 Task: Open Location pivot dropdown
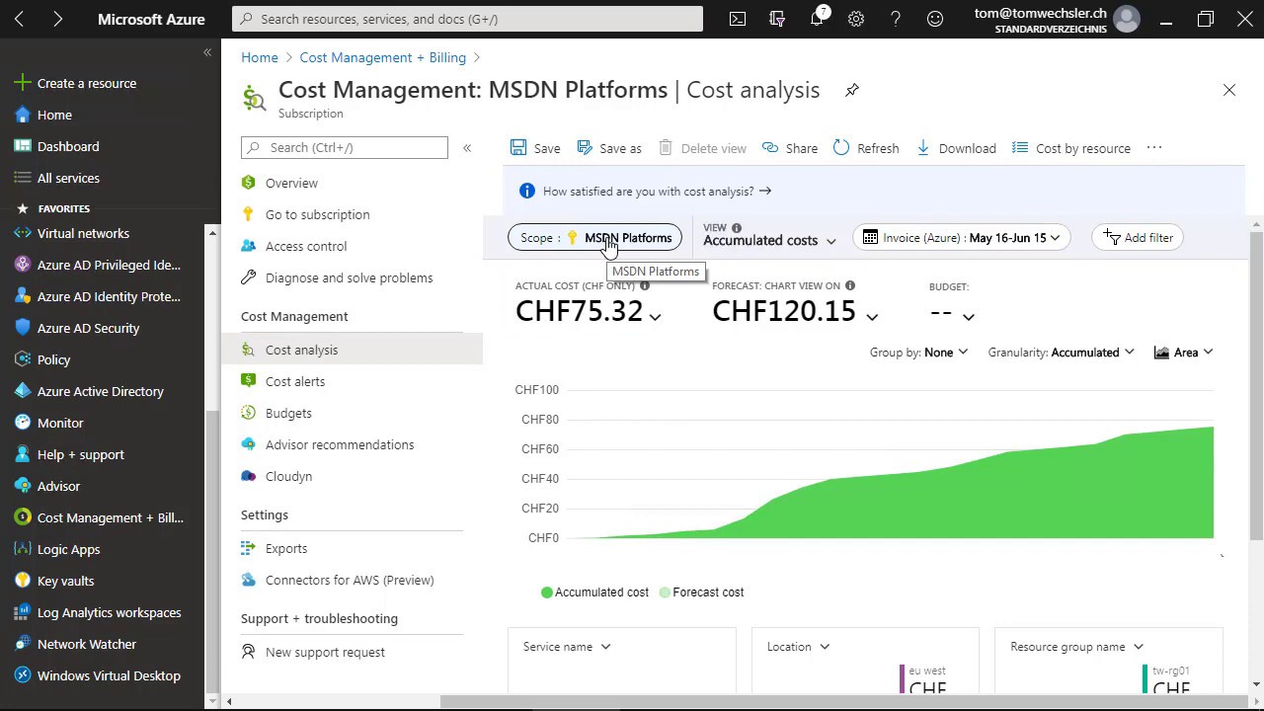798,647
